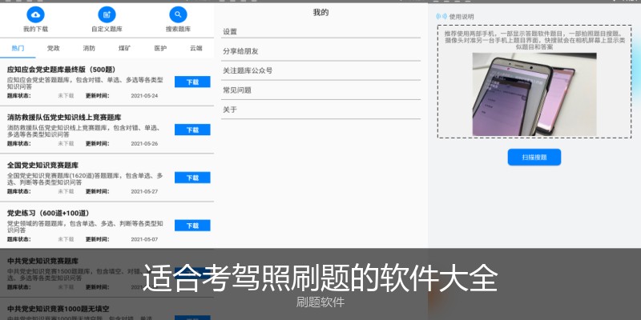Switch to the 党政 tab
641x320 pixels.
pos(53,48)
